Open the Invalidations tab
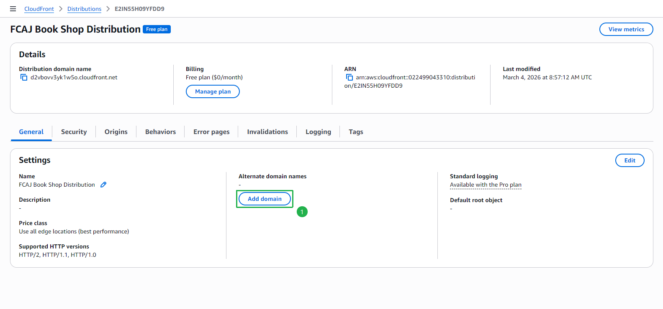 pyautogui.click(x=267, y=132)
